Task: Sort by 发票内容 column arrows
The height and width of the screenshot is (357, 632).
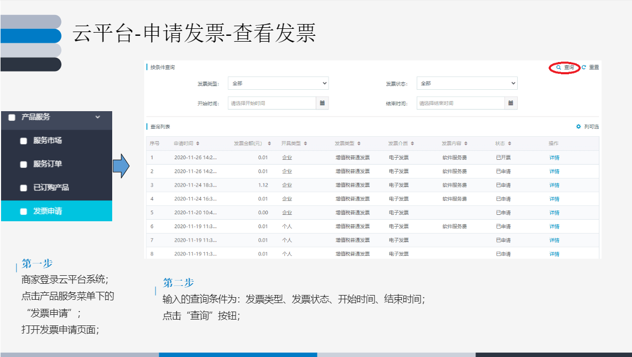Action: [x=466, y=144]
